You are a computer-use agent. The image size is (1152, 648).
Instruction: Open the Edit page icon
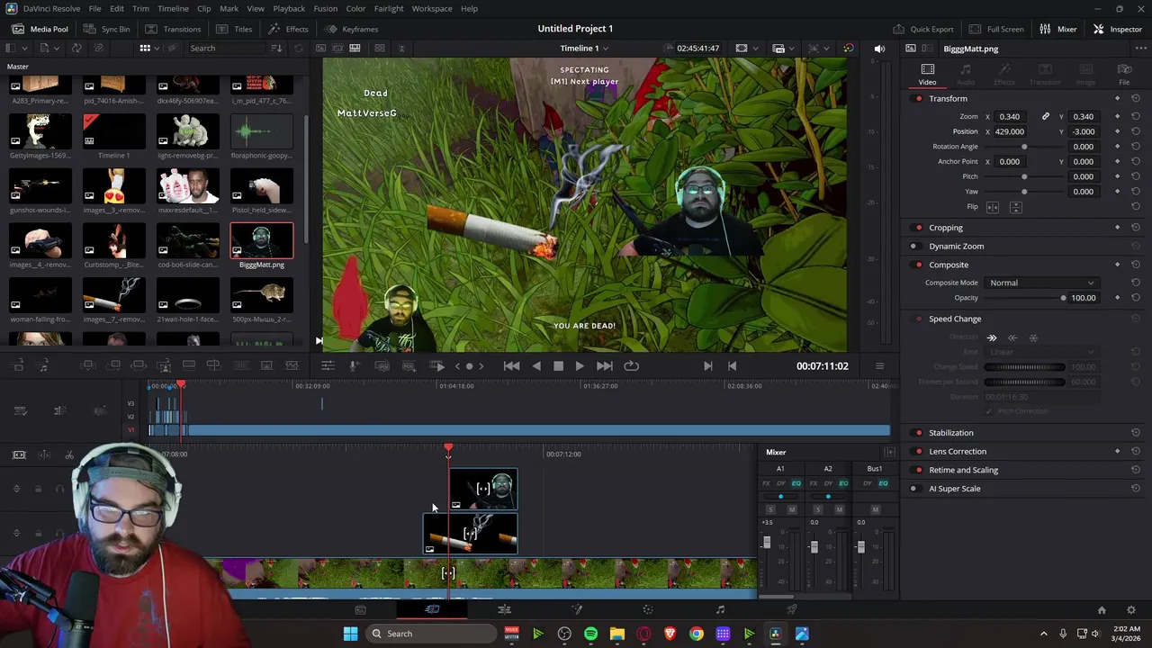(x=504, y=609)
